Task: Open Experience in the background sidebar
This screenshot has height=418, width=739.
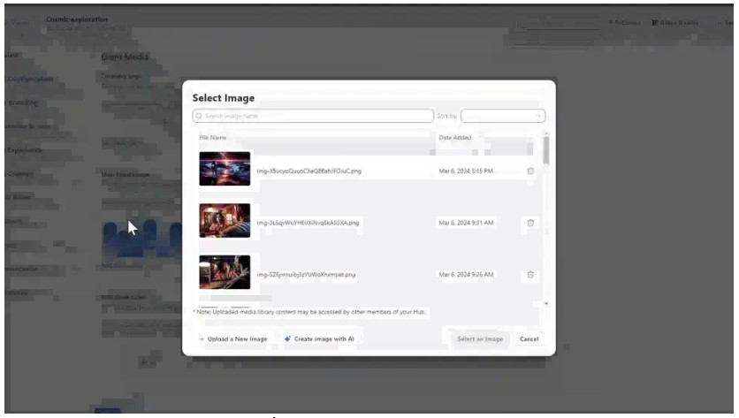Action: click(25, 150)
